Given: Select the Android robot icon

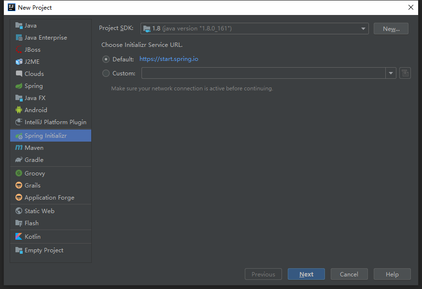Looking at the screenshot, I should [19, 110].
